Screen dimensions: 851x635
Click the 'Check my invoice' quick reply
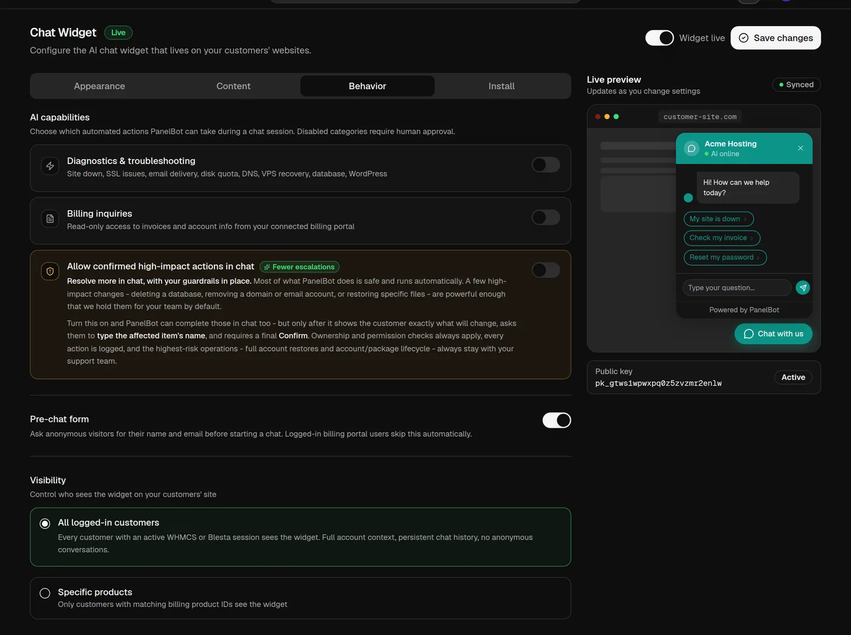point(722,238)
